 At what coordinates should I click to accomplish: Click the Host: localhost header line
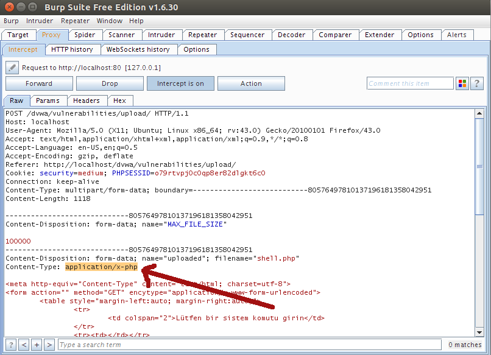[x=37, y=122]
